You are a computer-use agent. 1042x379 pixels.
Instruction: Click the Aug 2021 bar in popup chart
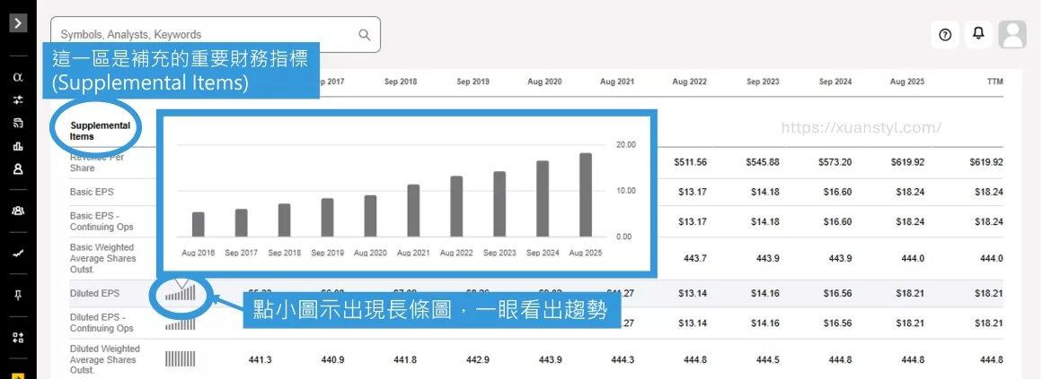pyautogui.click(x=413, y=211)
